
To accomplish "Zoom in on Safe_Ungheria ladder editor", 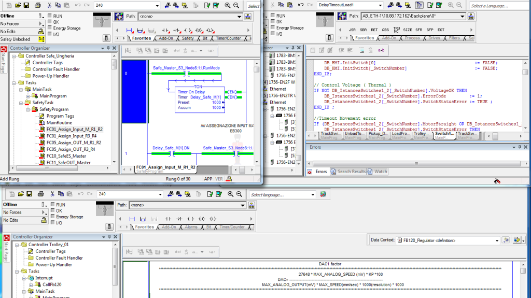I will pyautogui.click(x=228, y=5).
